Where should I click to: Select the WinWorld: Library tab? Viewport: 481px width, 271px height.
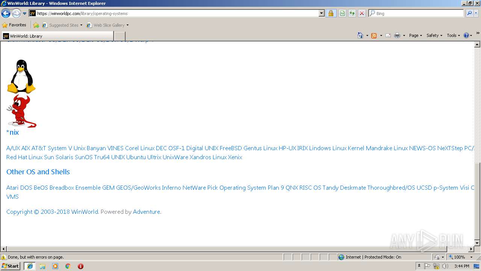(x=57, y=36)
